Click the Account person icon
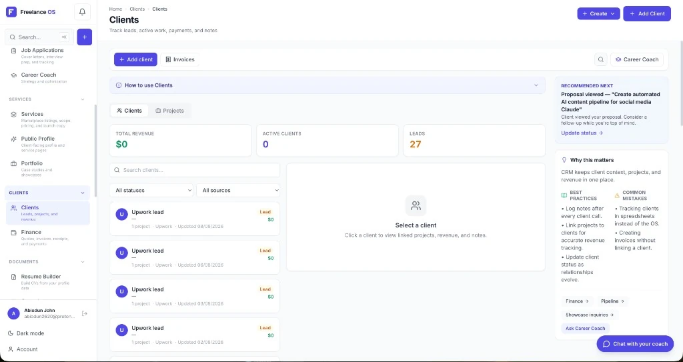The image size is (683, 362). pyautogui.click(x=11, y=349)
